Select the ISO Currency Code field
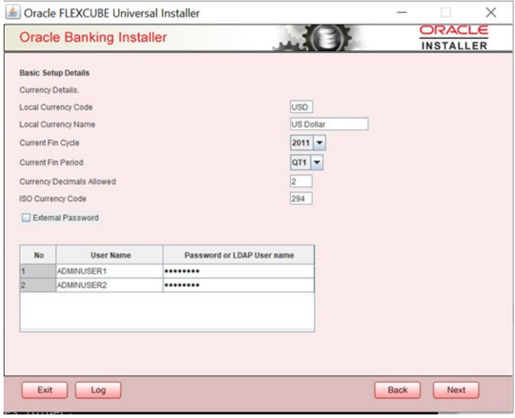 301,198
